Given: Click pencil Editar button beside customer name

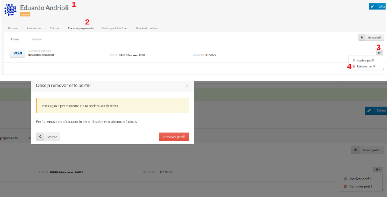Looking at the screenshot, I should click(377, 6).
